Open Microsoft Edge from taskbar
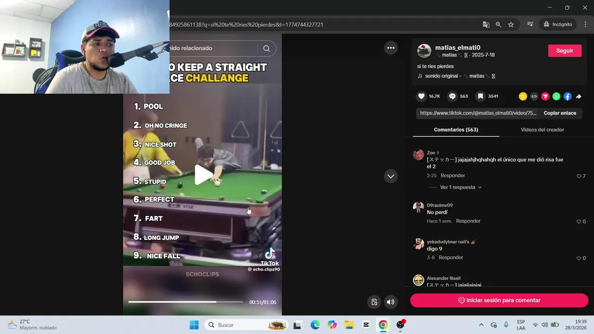 (315, 325)
